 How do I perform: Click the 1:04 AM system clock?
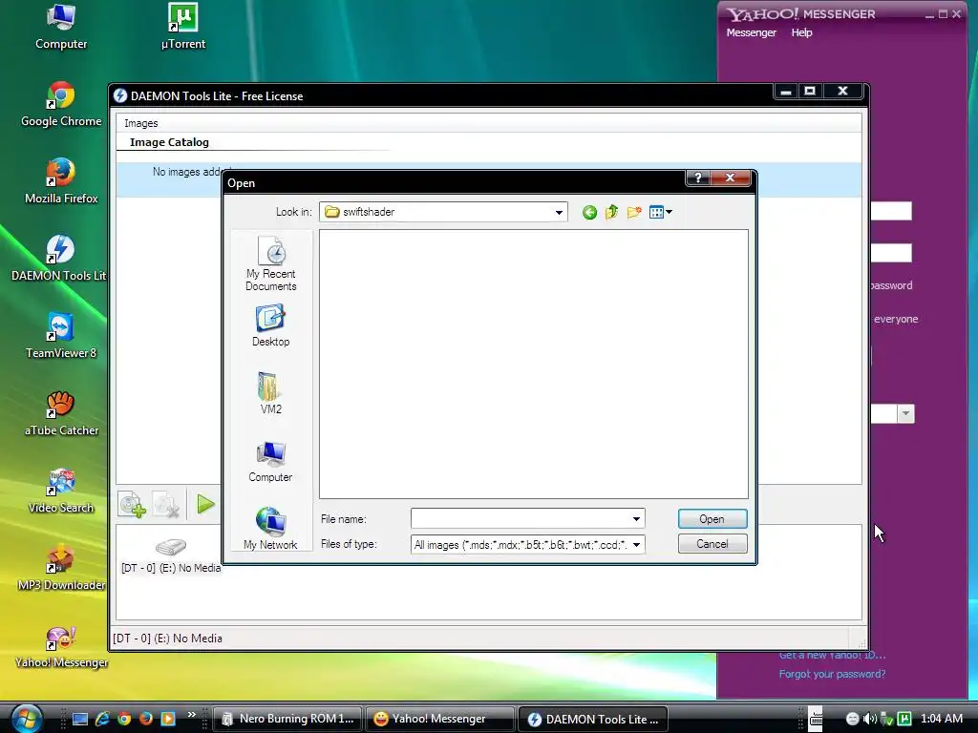941,719
